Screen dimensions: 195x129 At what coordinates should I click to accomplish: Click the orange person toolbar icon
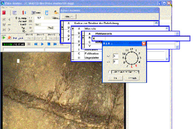(x=56, y=12)
